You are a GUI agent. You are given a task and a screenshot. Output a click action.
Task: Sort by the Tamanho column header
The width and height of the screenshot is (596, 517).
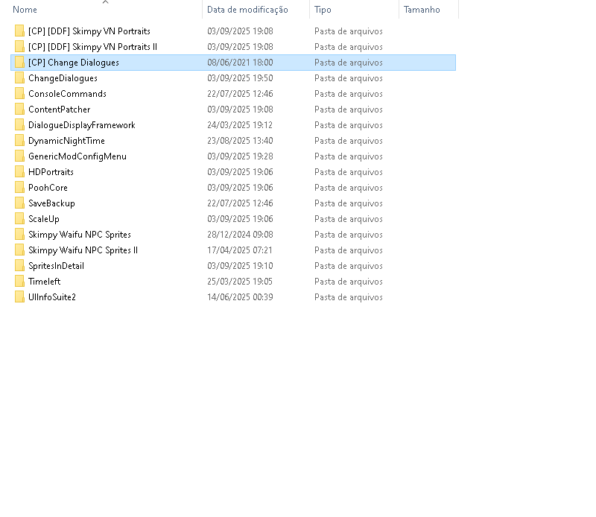[x=422, y=10]
